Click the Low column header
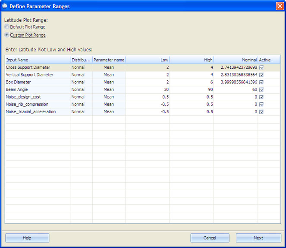Screen dimensions: 286x248 tap(148, 60)
